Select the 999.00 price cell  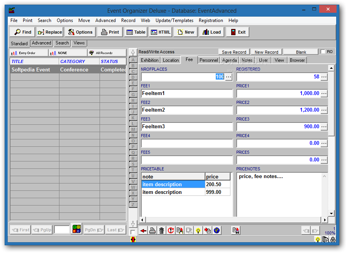(218, 192)
